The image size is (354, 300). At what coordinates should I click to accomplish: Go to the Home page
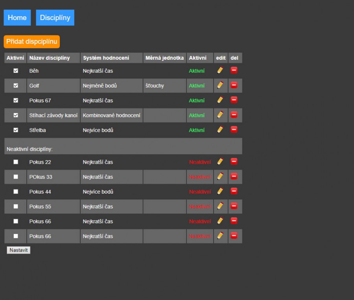coord(17,18)
